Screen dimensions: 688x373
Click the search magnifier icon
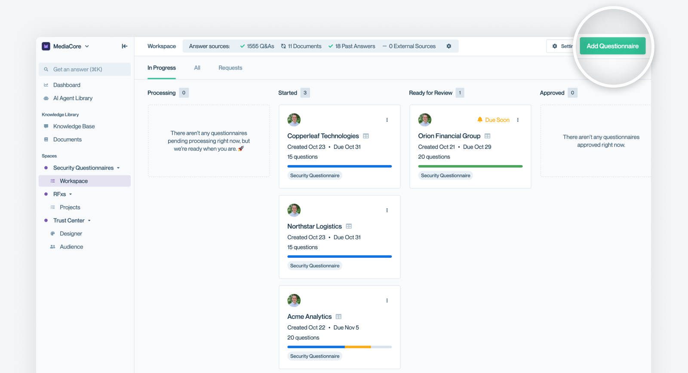(46, 69)
